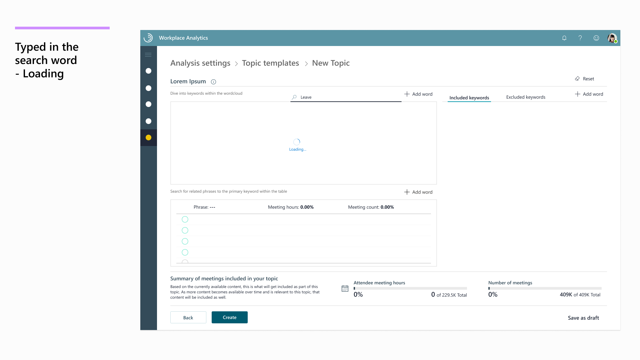Click the feedback smiley icon
The height and width of the screenshot is (360, 640).
(596, 38)
